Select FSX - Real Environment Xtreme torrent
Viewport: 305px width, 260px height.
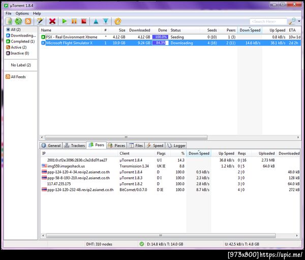pos(171,37)
